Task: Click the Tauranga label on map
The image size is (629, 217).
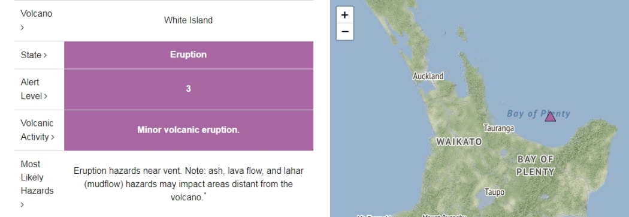Action: tap(498, 128)
